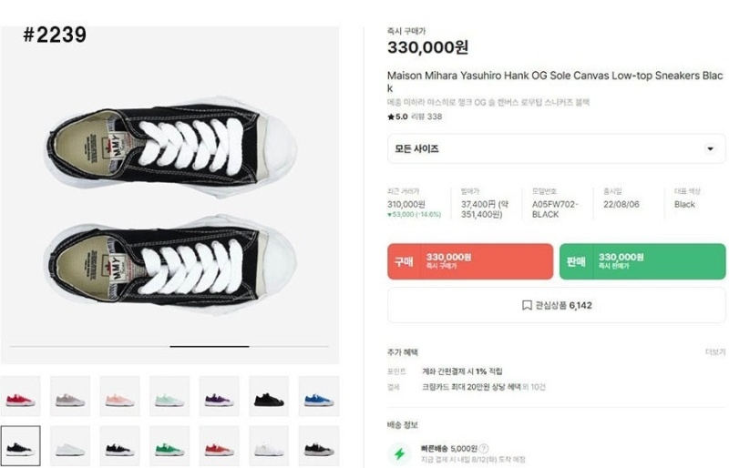The image size is (729, 468).
Task: Open the 리뷰 338 reviews link
Action: 427,117
